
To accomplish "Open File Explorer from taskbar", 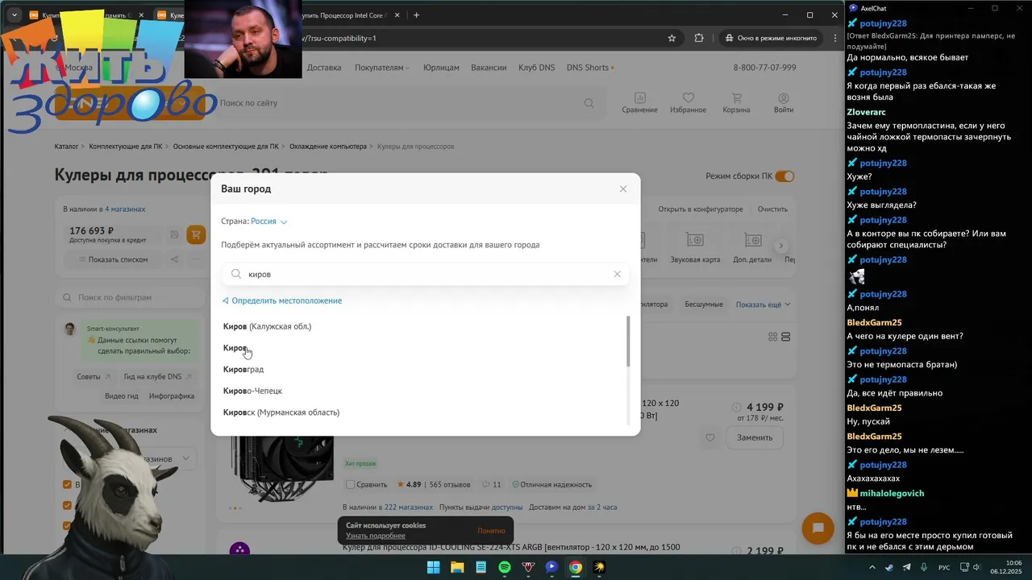I will click(x=456, y=567).
